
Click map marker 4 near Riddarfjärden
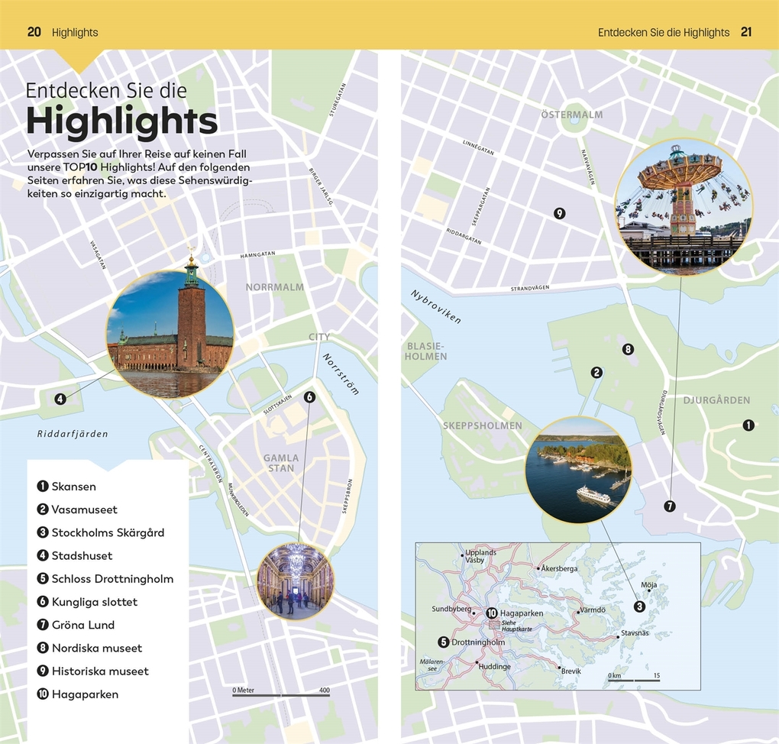point(60,399)
